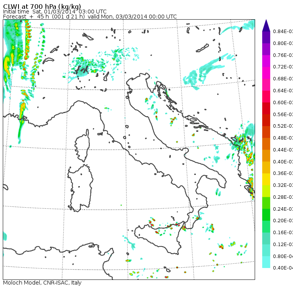This screenshot has height=288, width=293.
Task: Click the 0.72E-03 color bar label
Action: click(283, 67)
